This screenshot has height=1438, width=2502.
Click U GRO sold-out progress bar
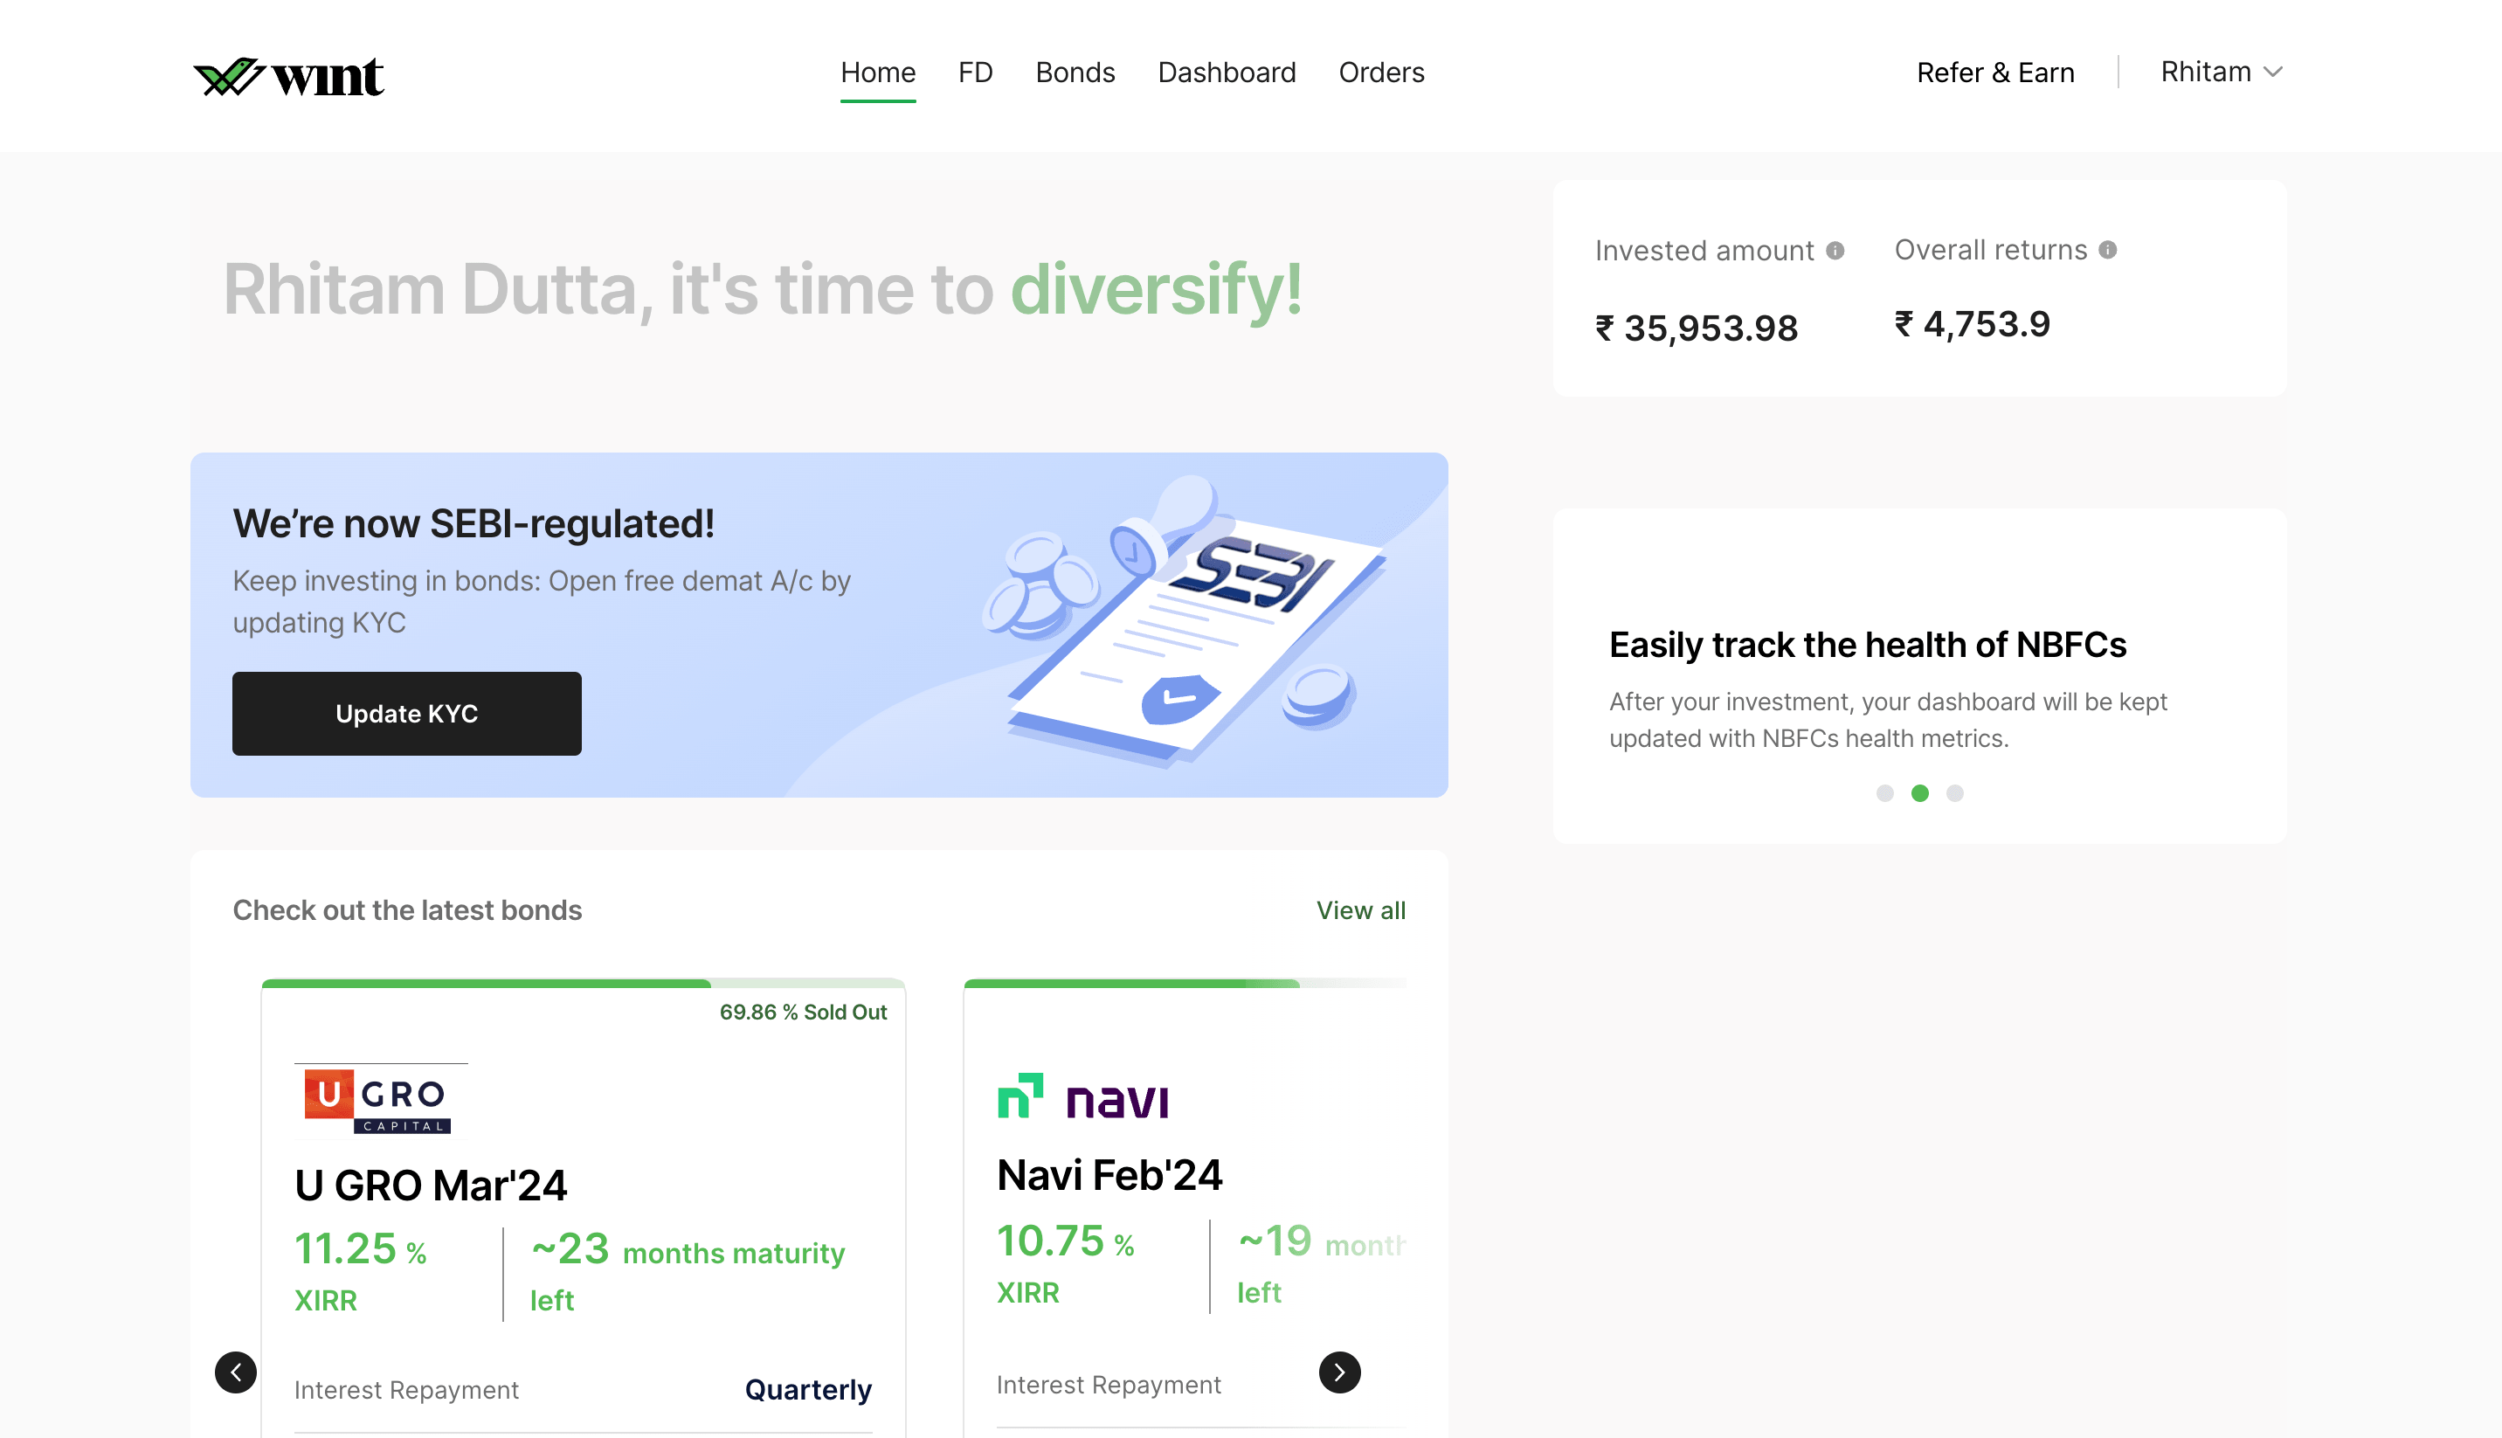[x=583, y=984]
